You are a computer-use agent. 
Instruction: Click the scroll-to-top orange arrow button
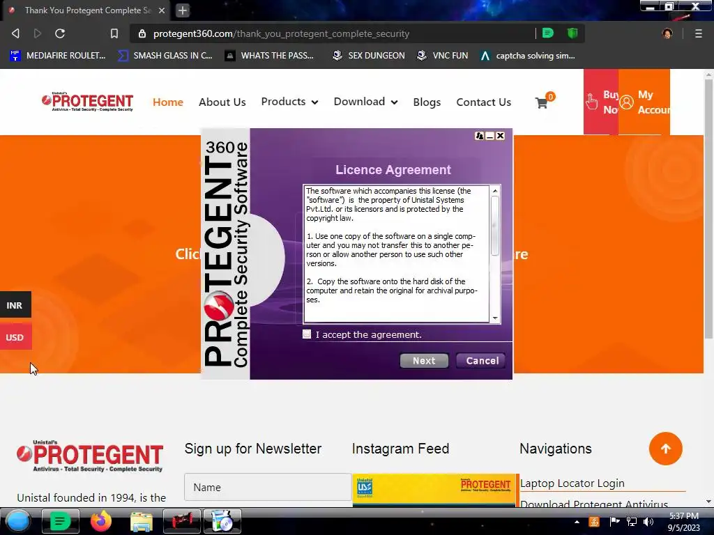click(665, 449)
